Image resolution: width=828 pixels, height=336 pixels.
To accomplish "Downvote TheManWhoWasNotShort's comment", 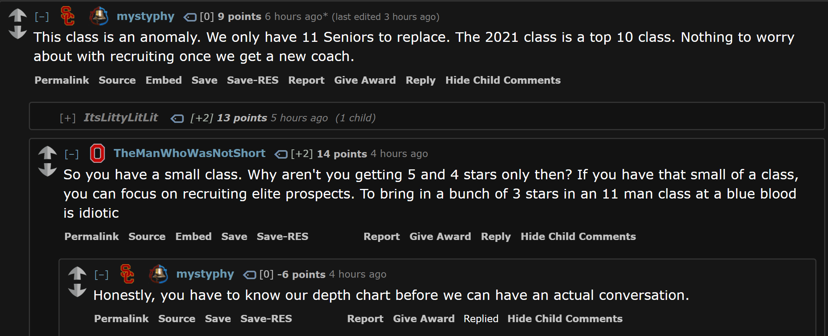I will 48,170.
